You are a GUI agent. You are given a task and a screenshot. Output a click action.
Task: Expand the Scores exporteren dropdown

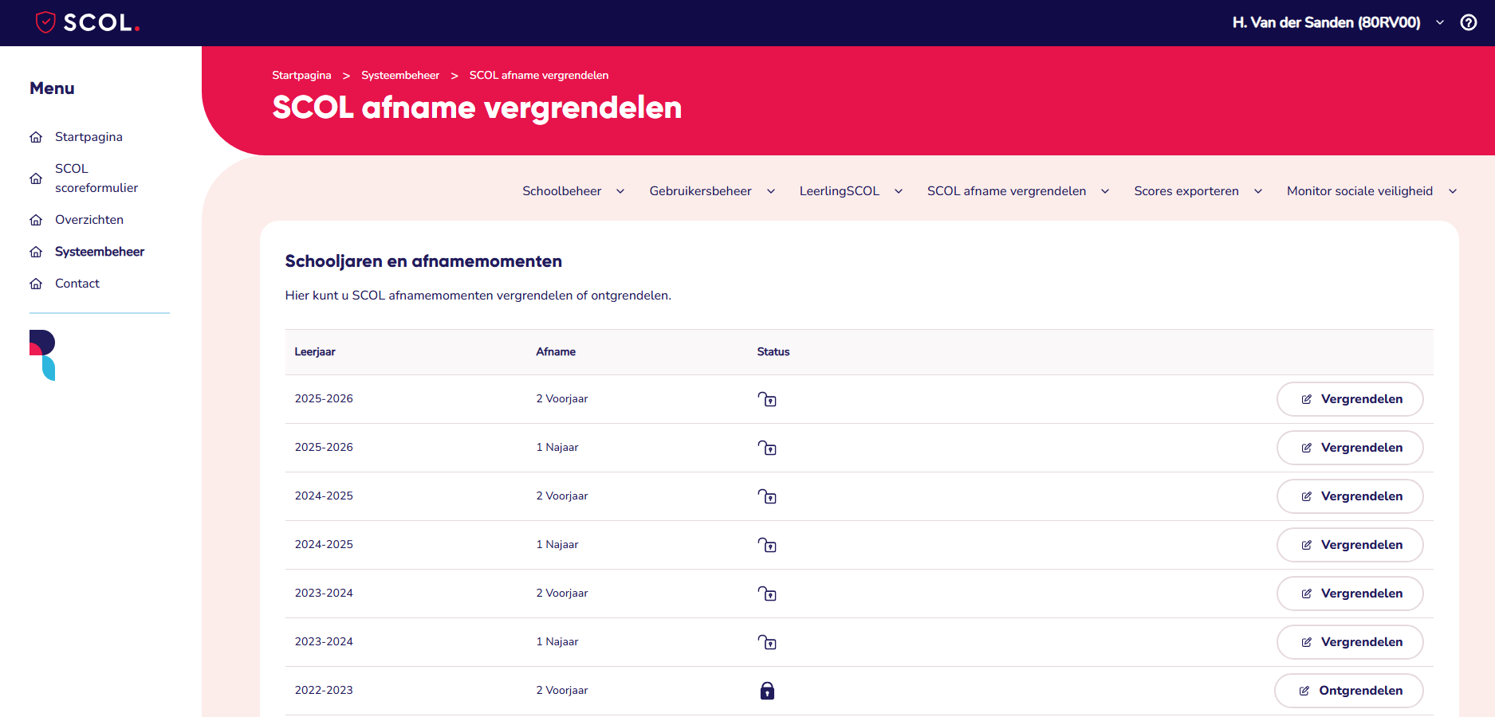pos(1258,191)
